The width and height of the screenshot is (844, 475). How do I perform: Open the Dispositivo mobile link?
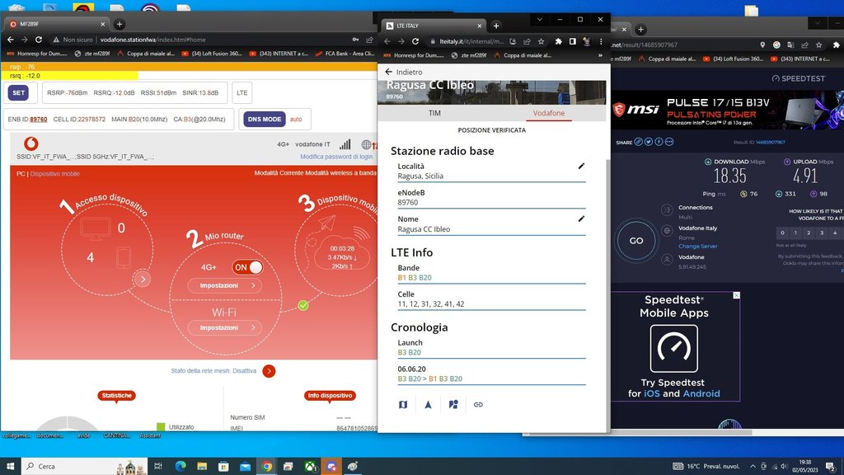coord(55,173)
